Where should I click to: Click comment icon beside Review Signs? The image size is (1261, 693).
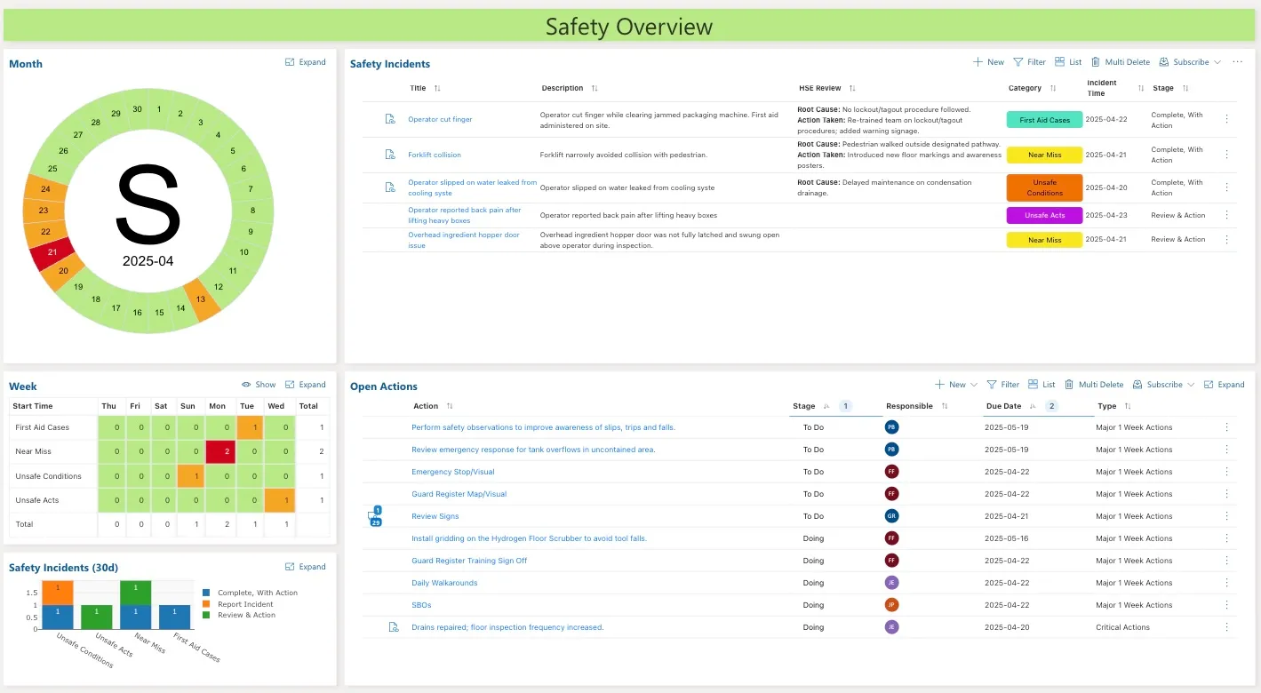(374, 517)
